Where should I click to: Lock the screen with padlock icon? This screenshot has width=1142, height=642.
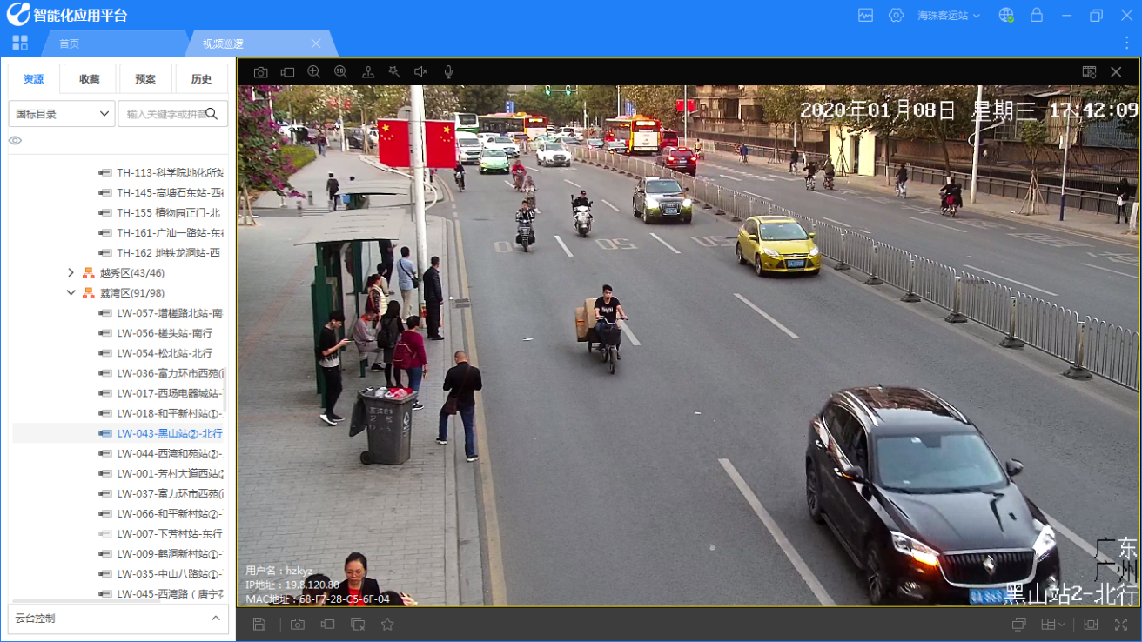click(1036, 16)
